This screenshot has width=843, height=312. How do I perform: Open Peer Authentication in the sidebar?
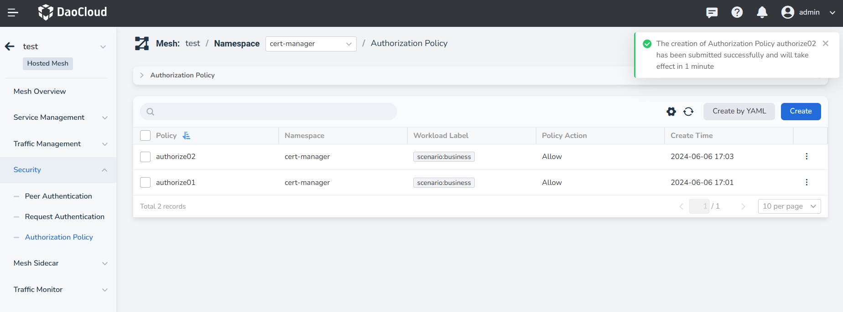58,196
